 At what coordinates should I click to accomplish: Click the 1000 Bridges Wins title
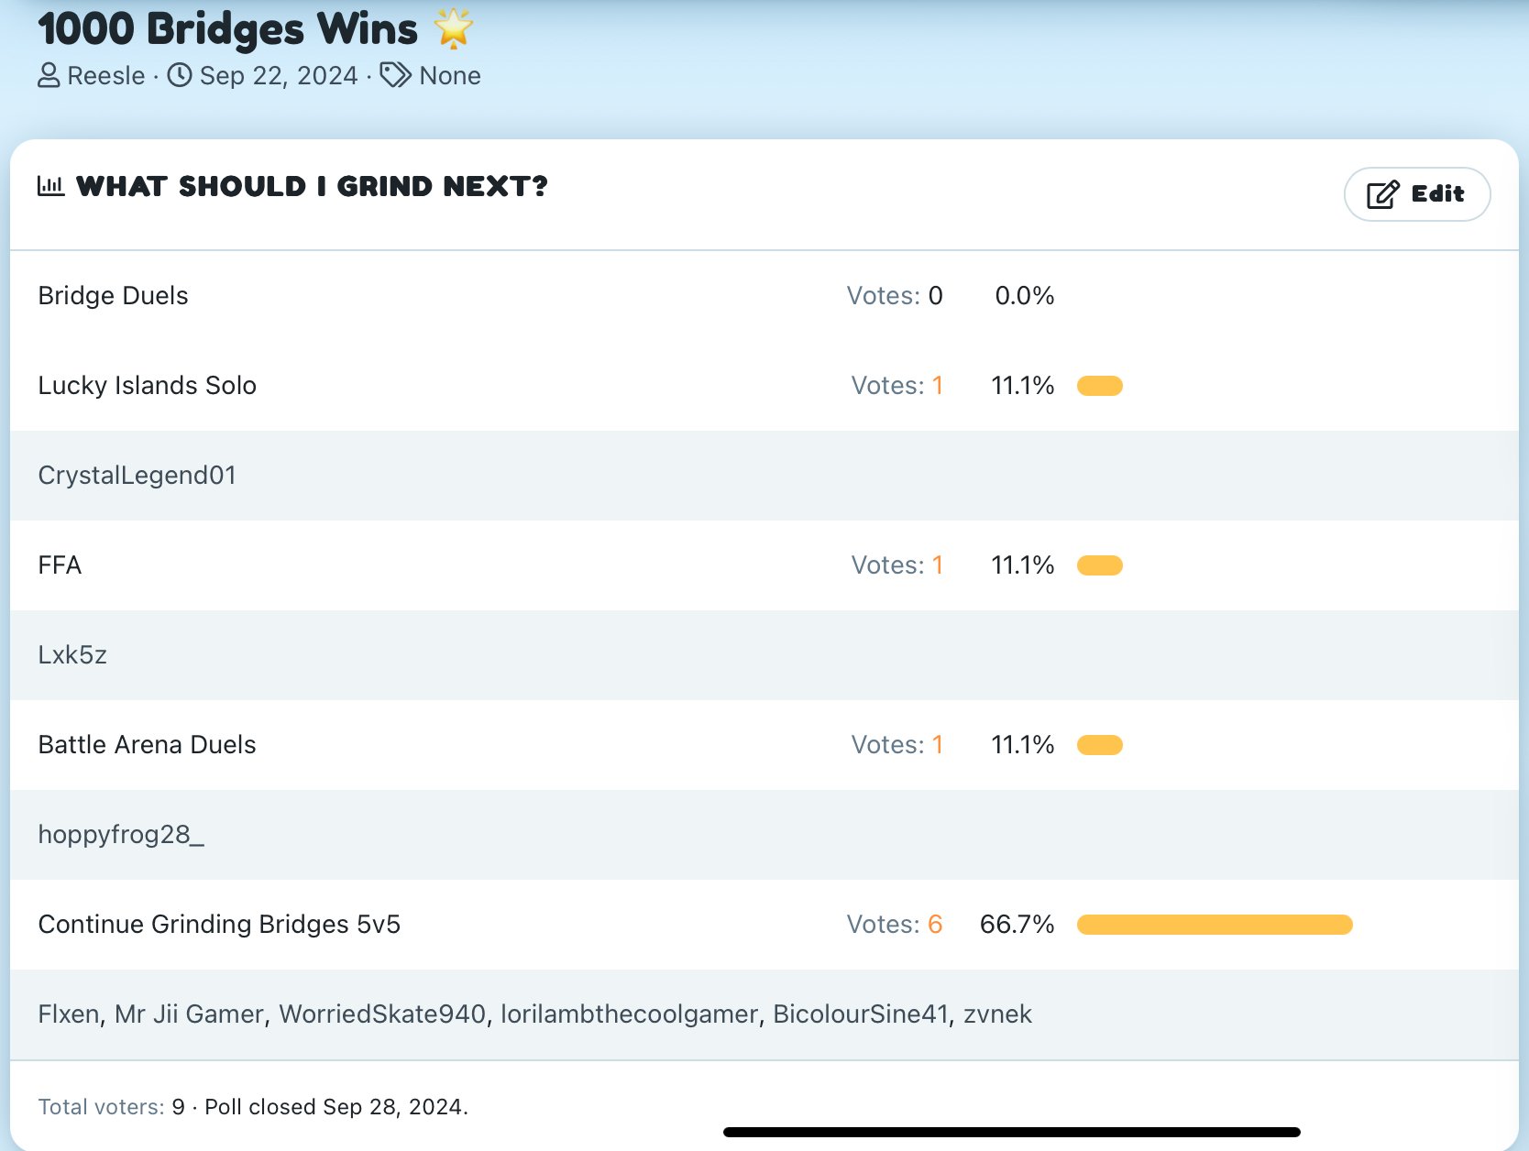pyautogui.click(x=228, y=29)
